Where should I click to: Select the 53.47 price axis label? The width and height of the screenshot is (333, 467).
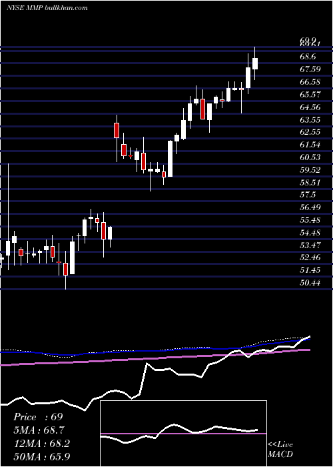click(310, 245)
